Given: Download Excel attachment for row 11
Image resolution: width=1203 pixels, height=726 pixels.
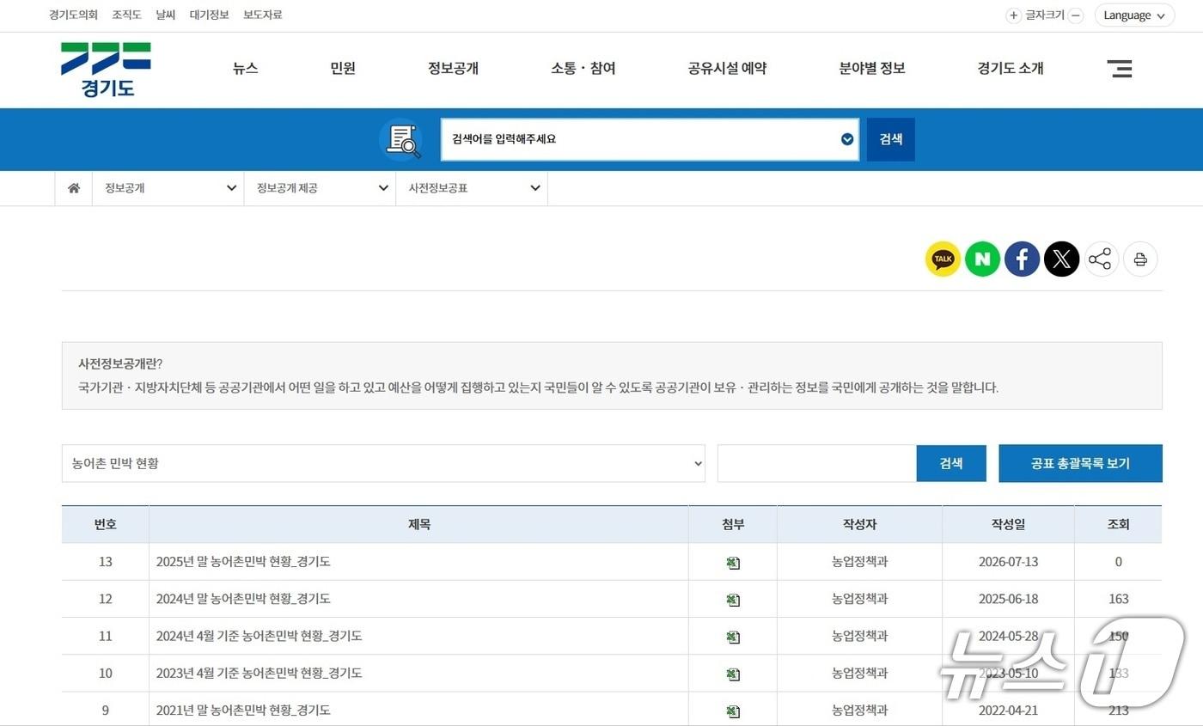Looking at the screenshot, I should pyautogui.click(x=733, y=637).
